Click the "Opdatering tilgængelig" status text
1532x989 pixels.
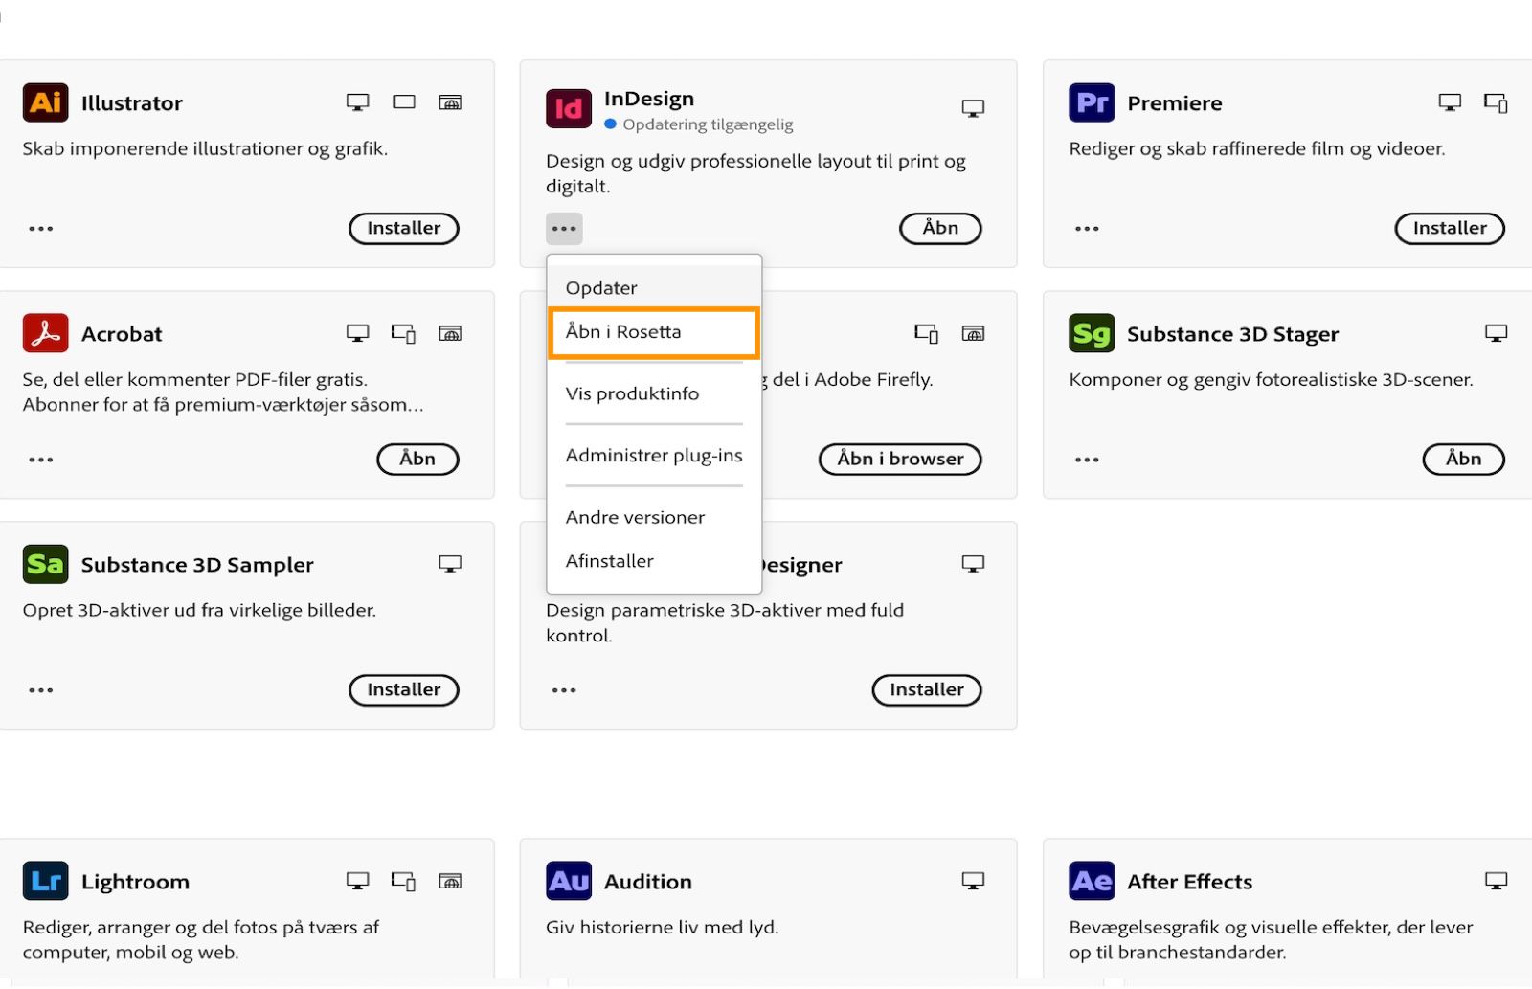click(x=708, y=124)
